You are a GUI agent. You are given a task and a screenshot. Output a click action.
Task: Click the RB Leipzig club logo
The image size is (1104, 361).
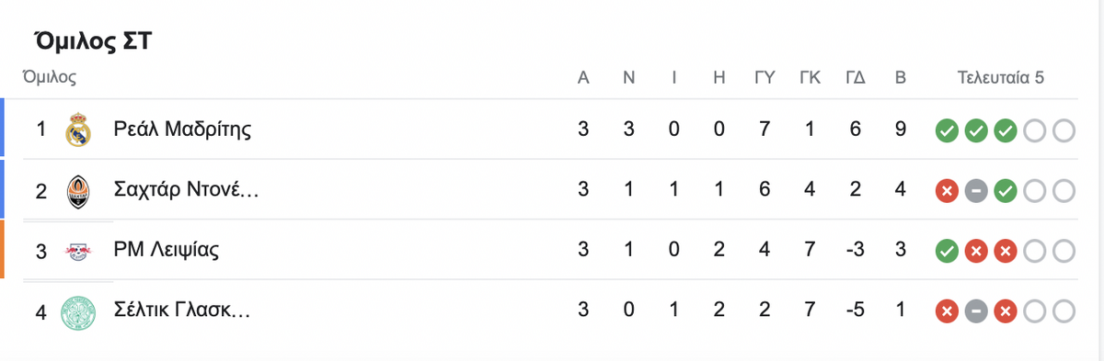coord(78,250)
